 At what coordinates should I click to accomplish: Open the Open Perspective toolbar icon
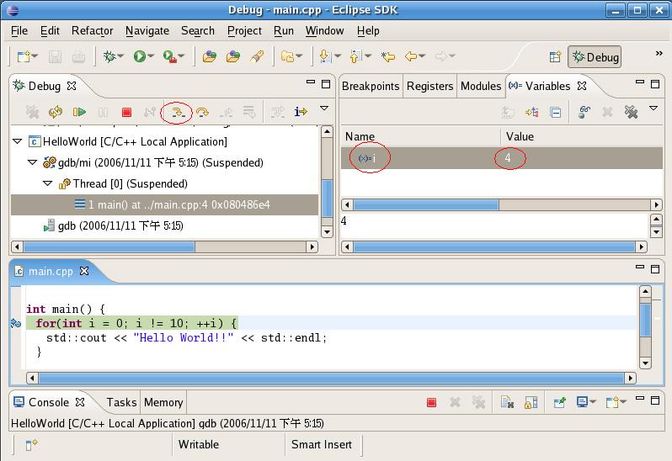[x=555, y=56]
